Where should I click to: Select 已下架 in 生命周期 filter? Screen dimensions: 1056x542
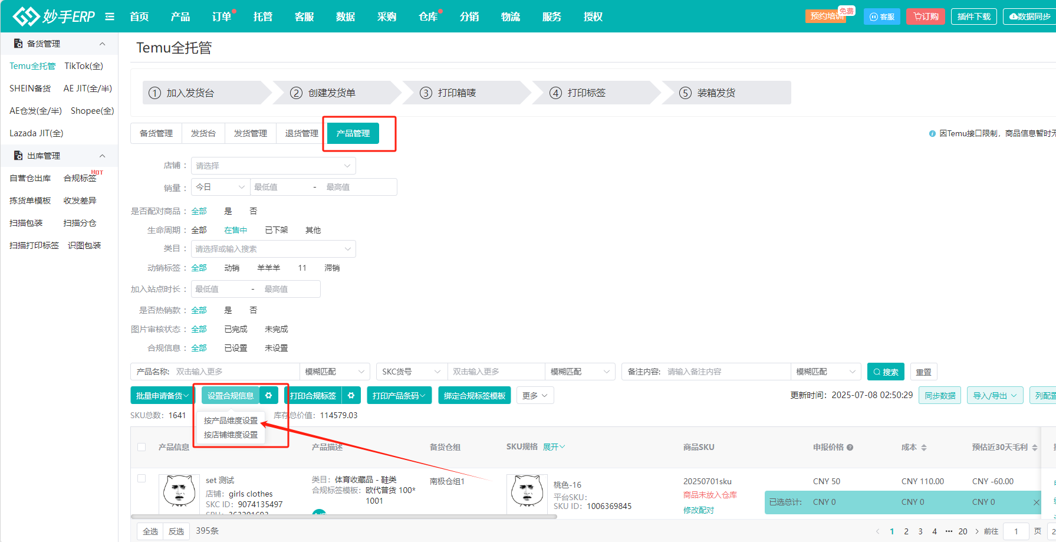[x=277, y=230]
